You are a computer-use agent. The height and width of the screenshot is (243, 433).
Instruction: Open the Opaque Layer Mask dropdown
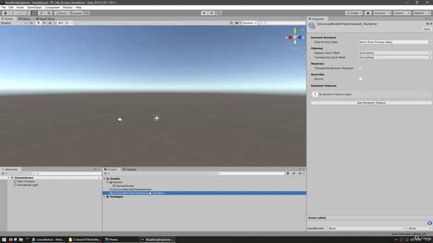click(x=394, y=53)
